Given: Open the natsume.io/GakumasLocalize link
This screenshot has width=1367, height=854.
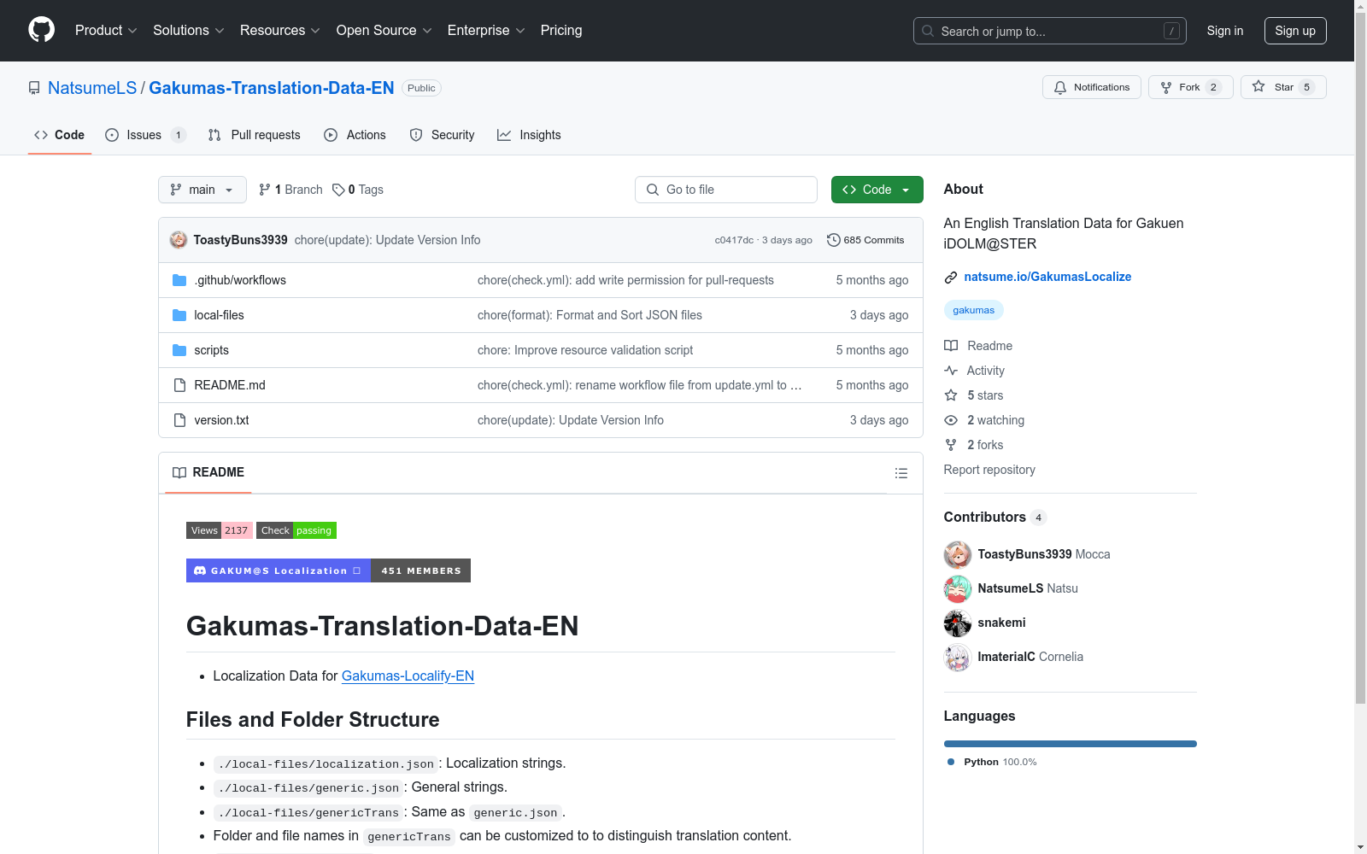Looking at the screenshot, I should (1047, 277).
